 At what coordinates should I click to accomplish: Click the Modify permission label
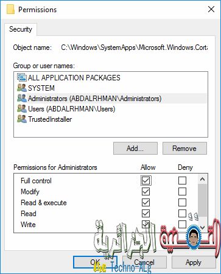[x=30, y=192]
